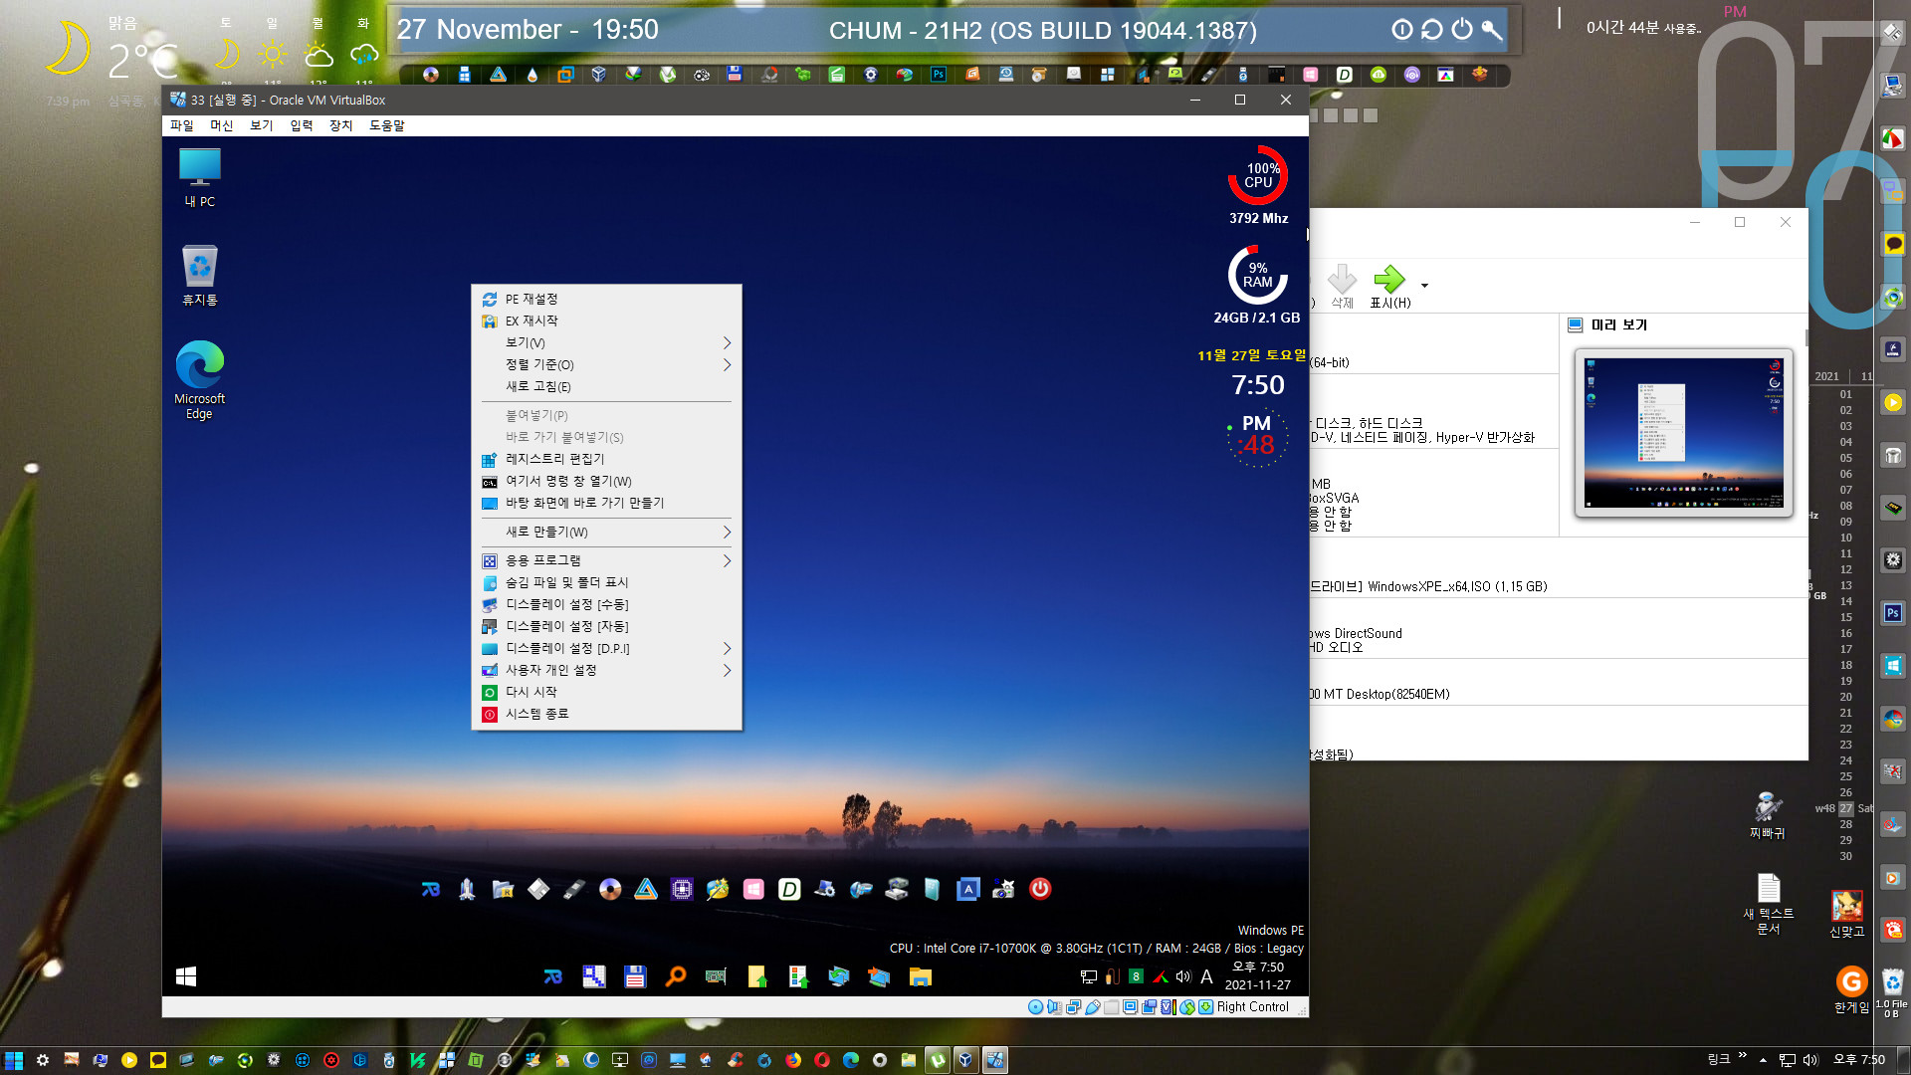
Task: Open the 내 PC desktop icon in the VM
Action: click(x=199, y=177)
